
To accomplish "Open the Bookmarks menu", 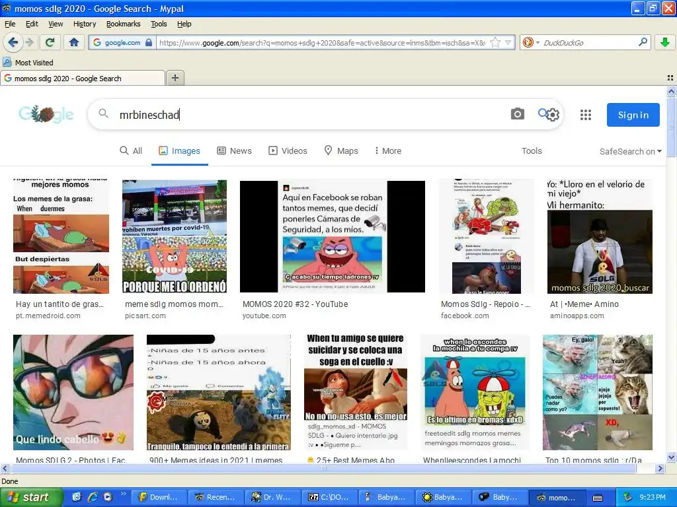I will [124, 24].
